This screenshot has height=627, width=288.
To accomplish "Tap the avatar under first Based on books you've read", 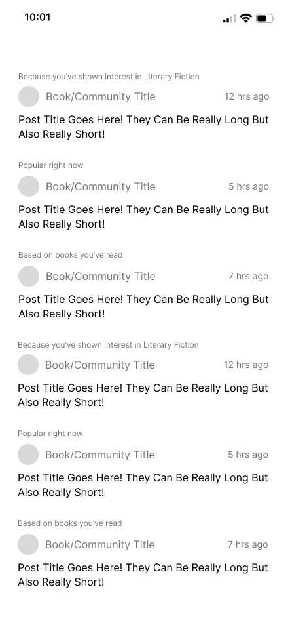I will 29,276.
